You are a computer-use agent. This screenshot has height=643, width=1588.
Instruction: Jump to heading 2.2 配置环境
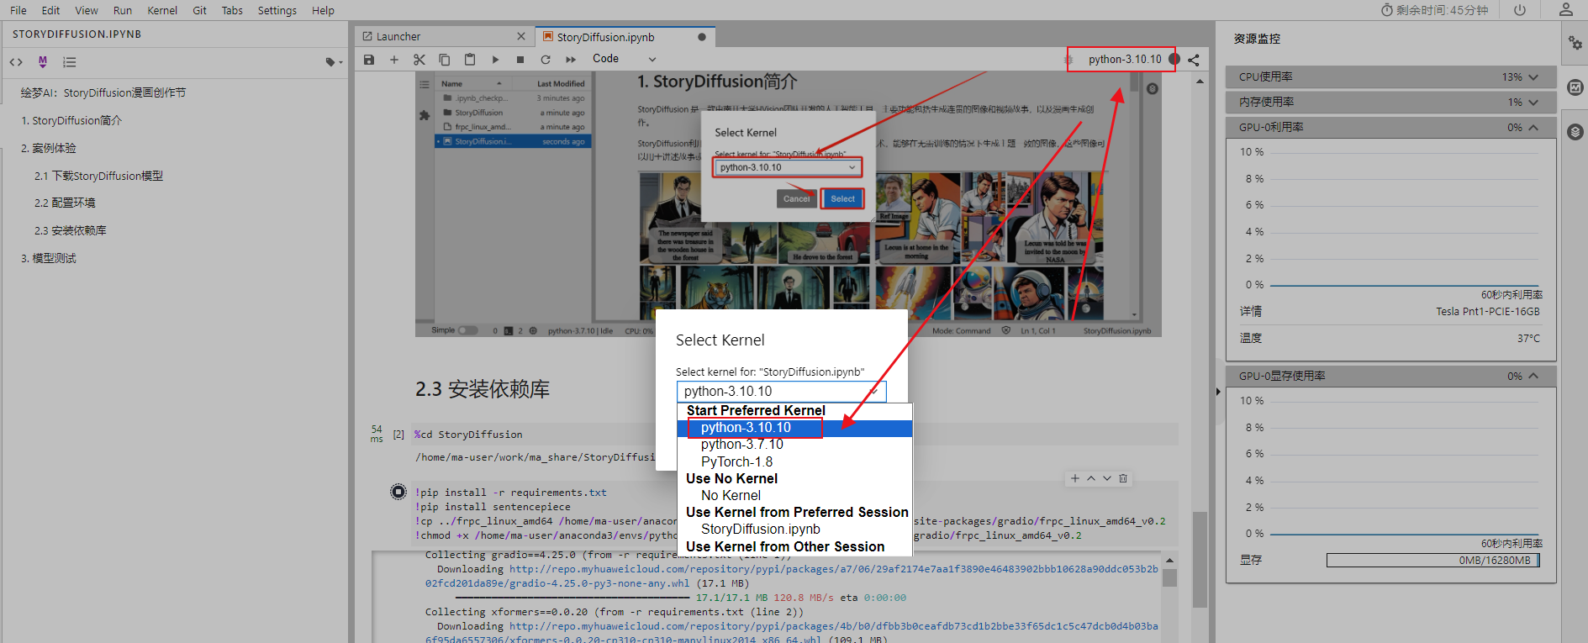[65, 203]
